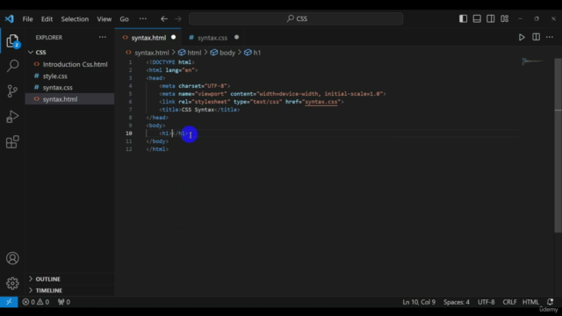Open the notifications bell icon

[x=551, y=302]
